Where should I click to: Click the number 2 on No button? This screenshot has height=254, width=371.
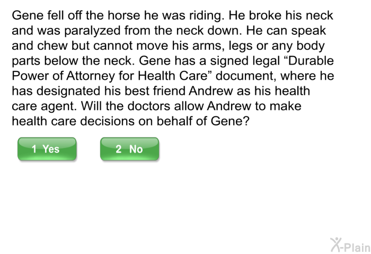118,149
